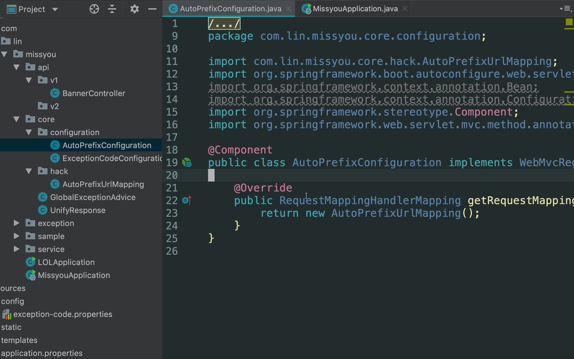574x359 pixels.
Task: Expand the exception folder
Action: pyautogui.click(x=16, y=223)
